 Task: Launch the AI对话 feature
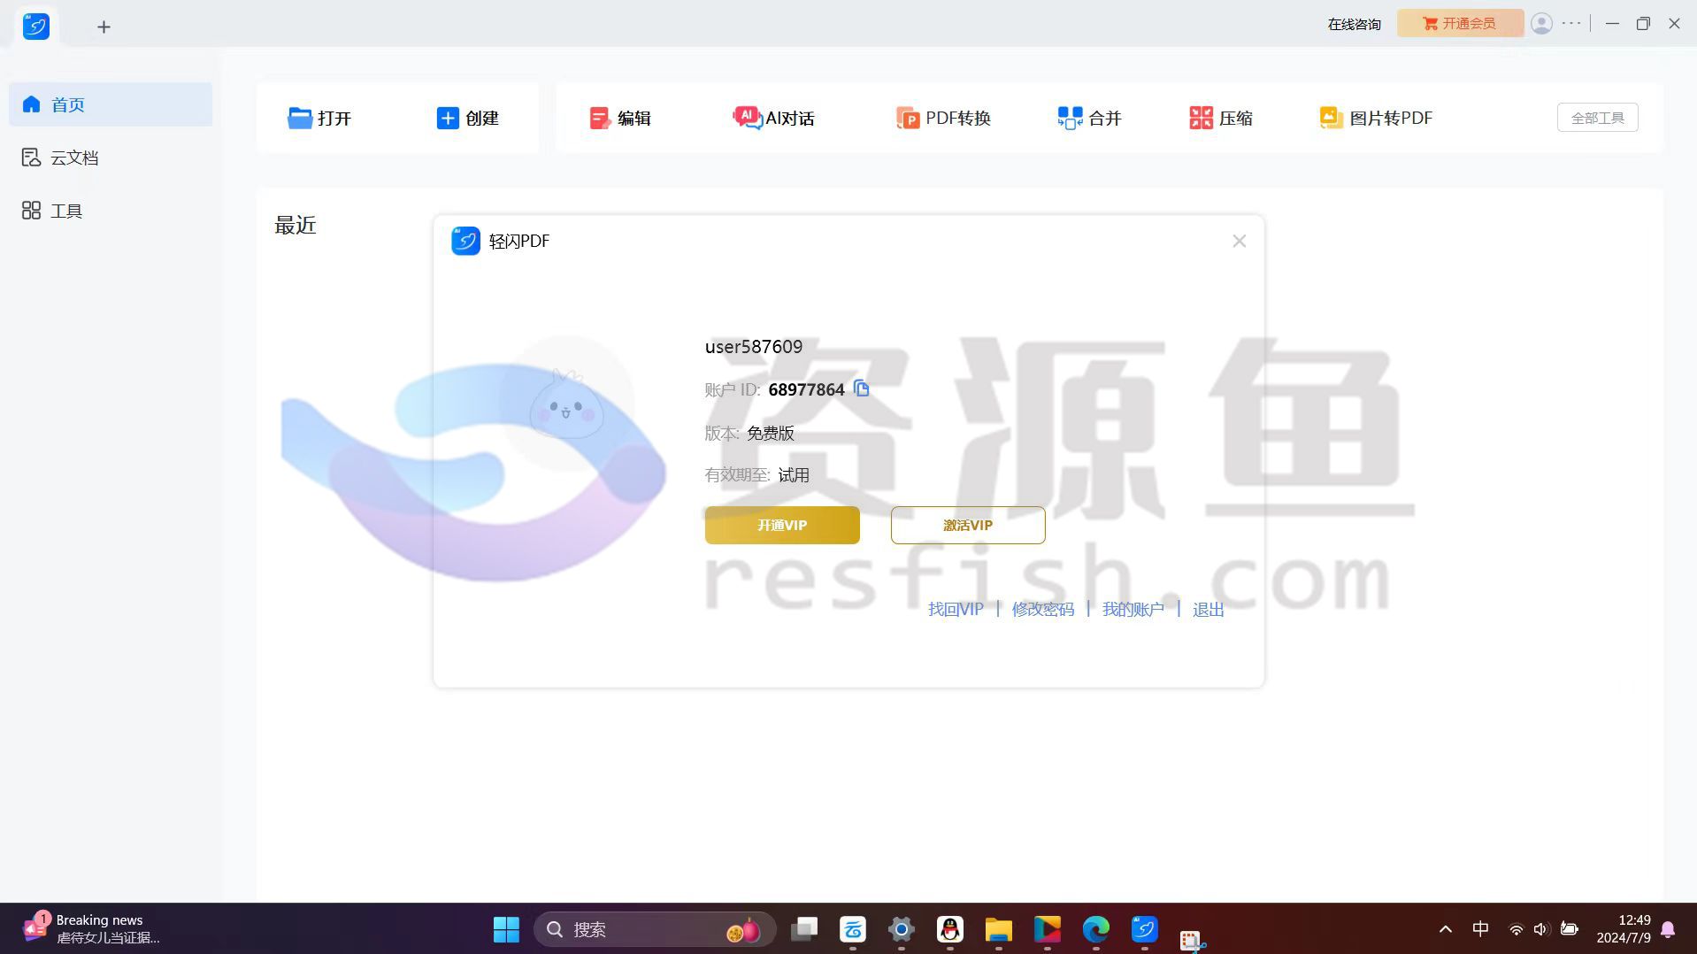773,118
